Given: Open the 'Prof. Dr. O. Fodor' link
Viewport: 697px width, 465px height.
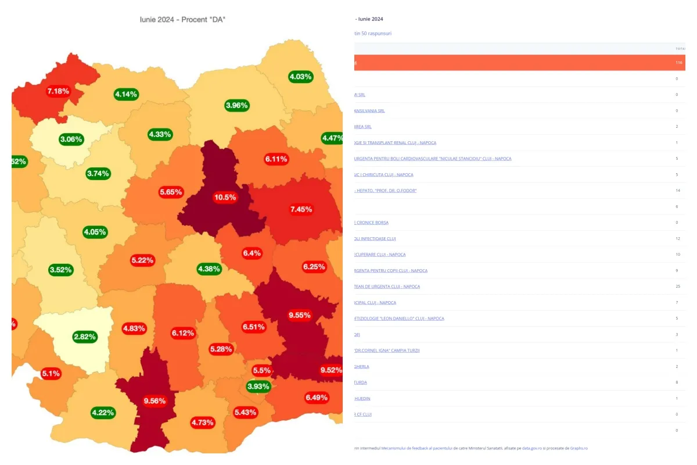Looking at the screenshot, I should pos(386,191).
